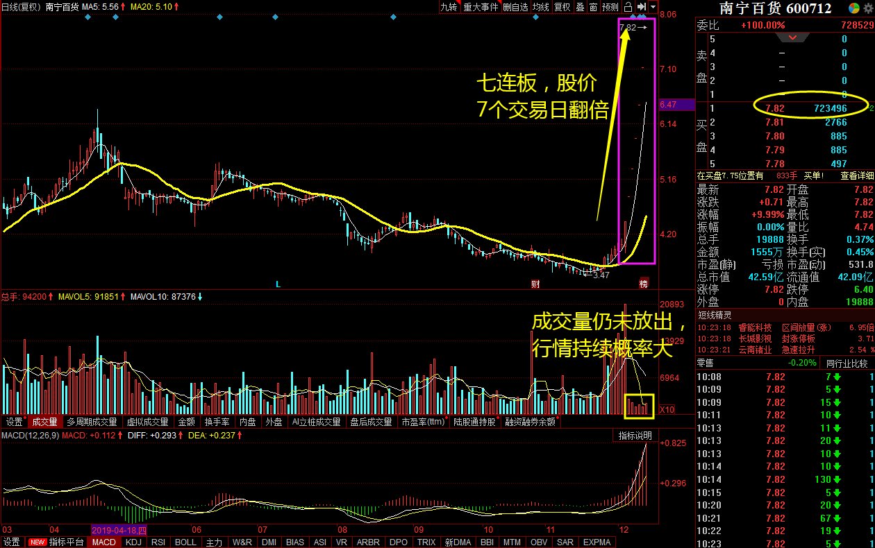Click the 长城影视 封涨停板 row
Image resolution: width=875 pixels, height=548 pixels.
tap(785, 339)
